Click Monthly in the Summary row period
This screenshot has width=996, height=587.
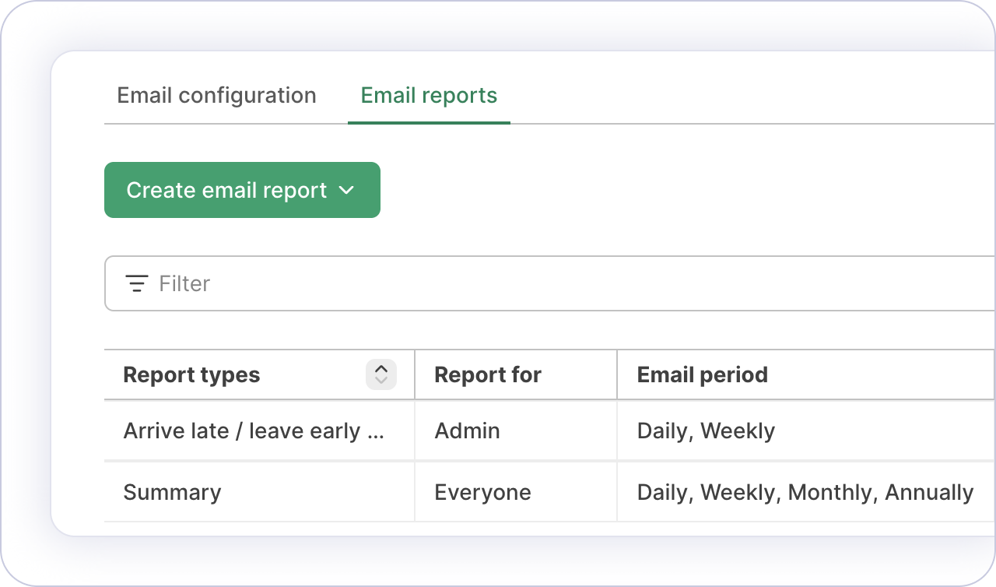pos(833,493)
